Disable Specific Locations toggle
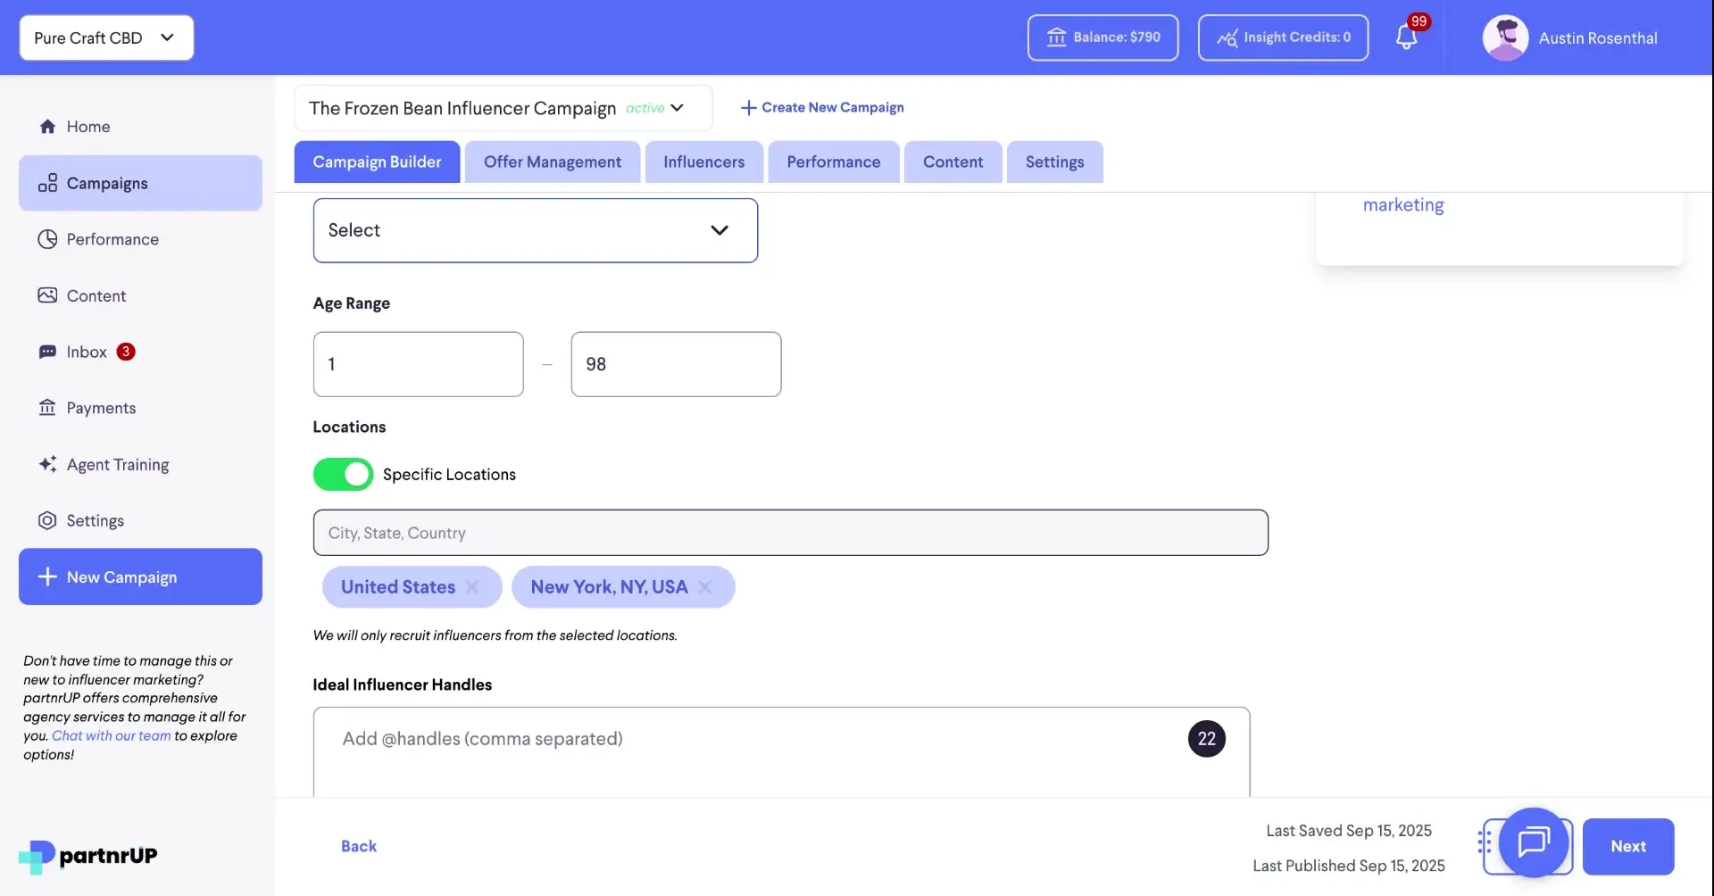1714x896 pixels. [343, 474]
